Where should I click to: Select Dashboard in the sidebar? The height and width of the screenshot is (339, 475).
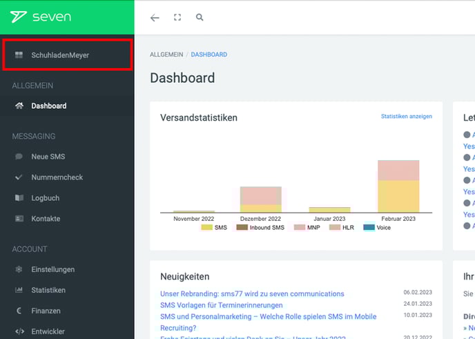coord(67,106)
